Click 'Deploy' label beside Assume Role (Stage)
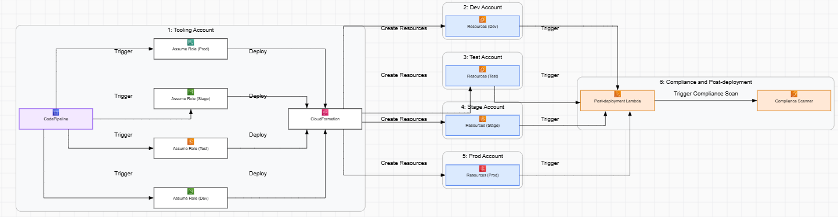838x217 pixels. coord(258,96)
